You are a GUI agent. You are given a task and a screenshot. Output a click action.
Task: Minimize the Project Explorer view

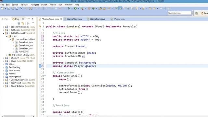29,19
